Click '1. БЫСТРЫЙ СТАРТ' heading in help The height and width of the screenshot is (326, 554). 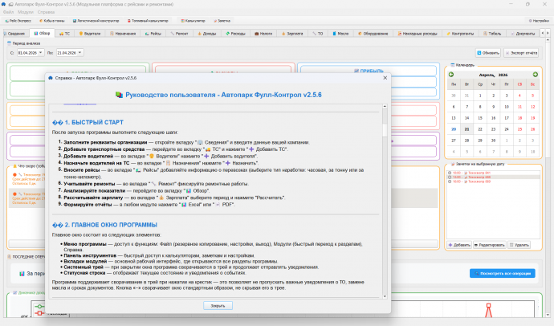point(88,123)
